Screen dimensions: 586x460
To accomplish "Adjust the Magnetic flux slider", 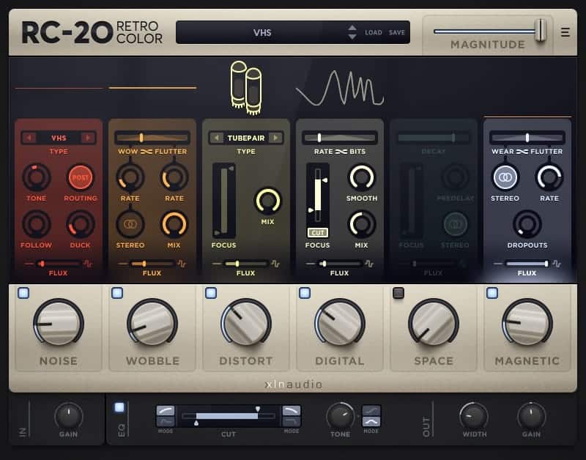I will [527, 264].
